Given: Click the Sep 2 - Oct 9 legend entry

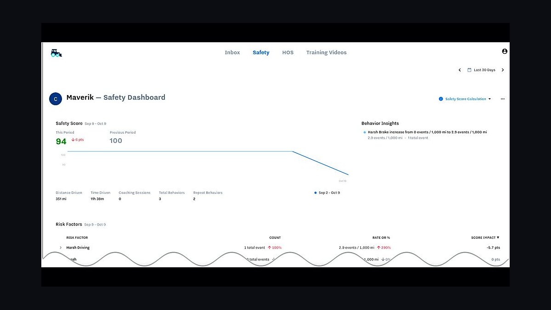Looking at the screenshot, I should tap(327, 193).
